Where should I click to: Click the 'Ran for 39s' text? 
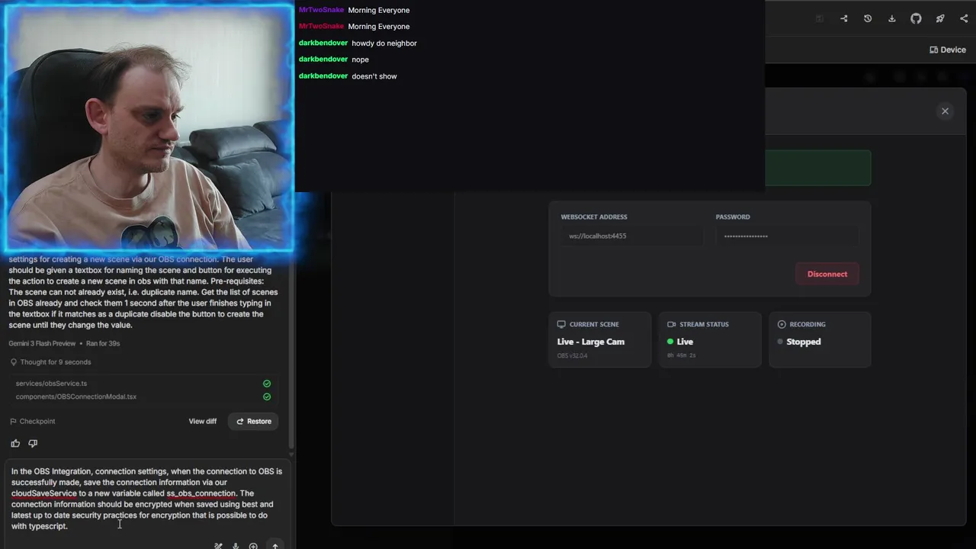103,343
